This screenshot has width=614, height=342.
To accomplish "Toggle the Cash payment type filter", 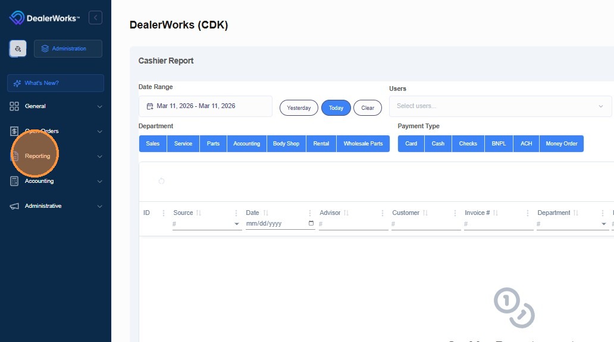I will pyautogui.click(x=438, y=144).
